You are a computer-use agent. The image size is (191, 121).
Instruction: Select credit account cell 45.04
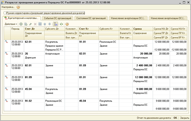[x=88, y=101]
